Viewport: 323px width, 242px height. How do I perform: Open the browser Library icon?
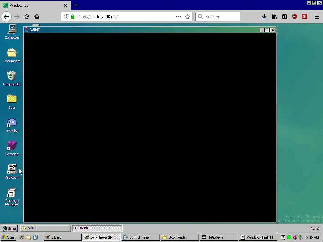(x=274, y=17)
